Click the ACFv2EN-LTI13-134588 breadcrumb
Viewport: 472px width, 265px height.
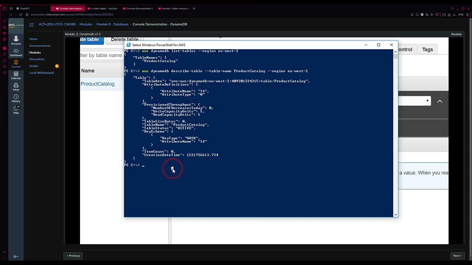(57, 24)
